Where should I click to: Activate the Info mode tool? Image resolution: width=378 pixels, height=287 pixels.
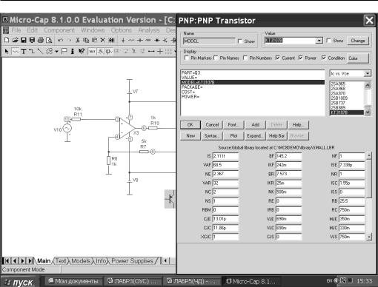pyautogui.click(x=73, y=51)
